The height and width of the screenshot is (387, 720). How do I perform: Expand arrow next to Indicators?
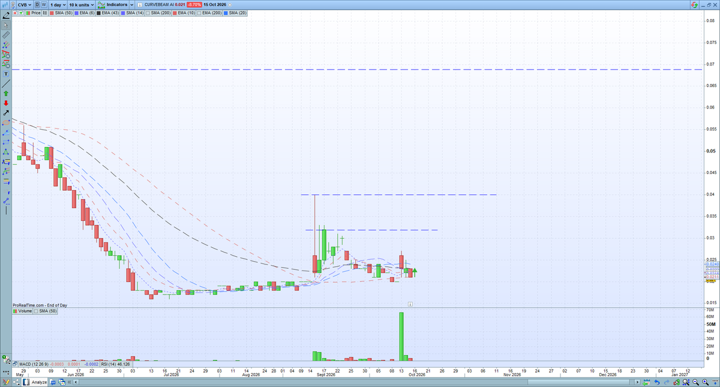[x=131, y=5]
